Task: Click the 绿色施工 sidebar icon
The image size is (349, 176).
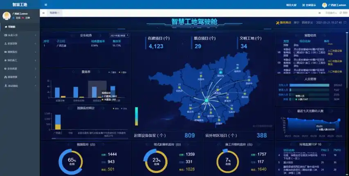Action: (x=6, y=61)
